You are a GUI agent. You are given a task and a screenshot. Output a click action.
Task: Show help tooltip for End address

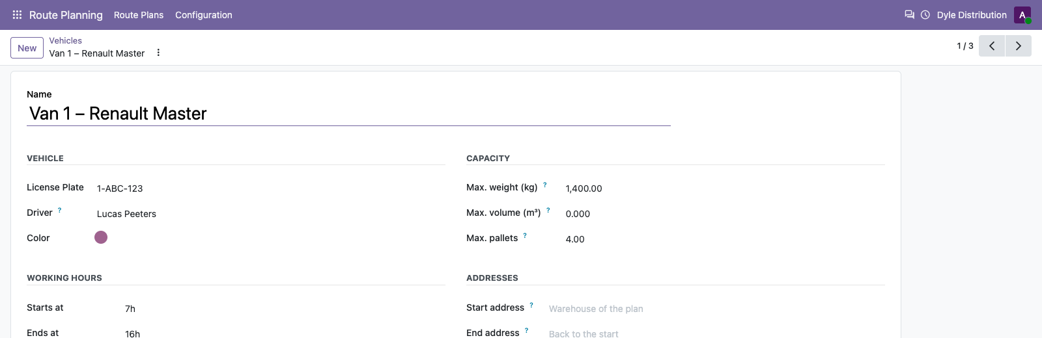527,330
